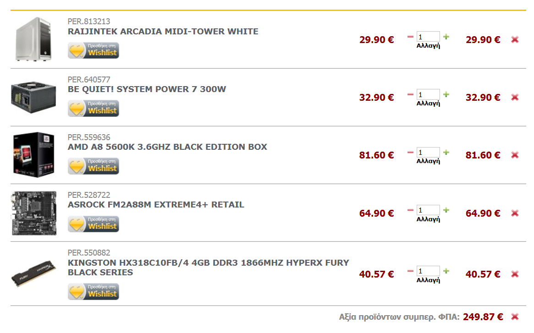Add Kingston HyperX Fury to Wishlist

click(x=94, y=292)
